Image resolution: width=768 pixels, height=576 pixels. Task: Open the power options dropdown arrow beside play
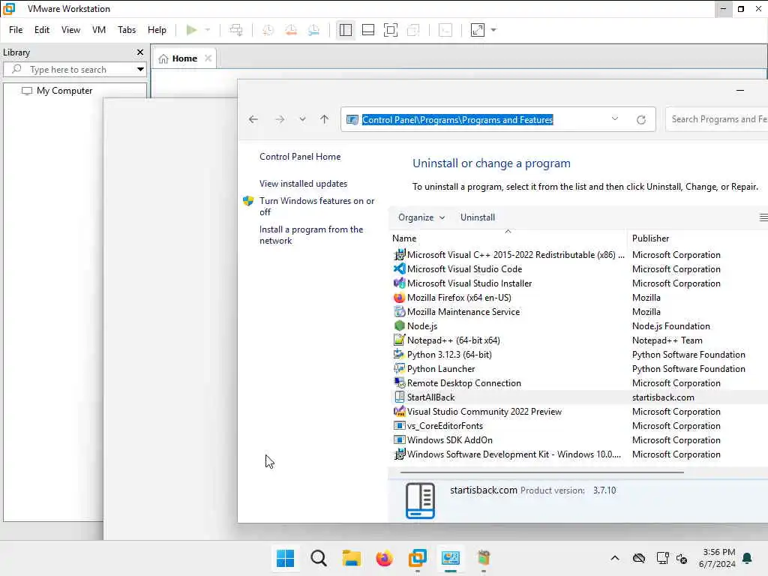208,30
